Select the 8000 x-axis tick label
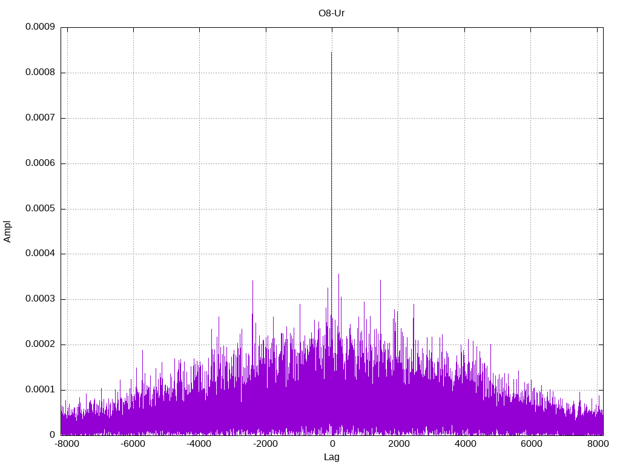 tap(597, 444)
